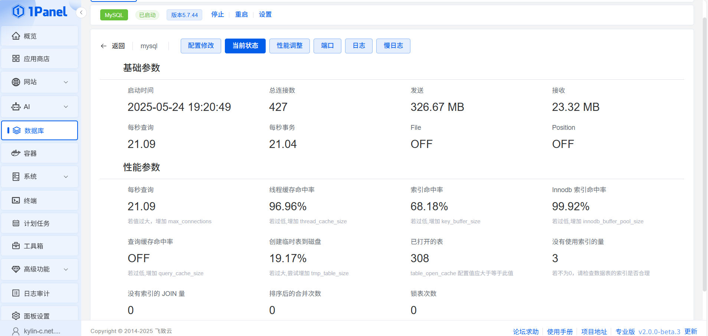The image size is (708, 336).
Task: Click the 应用商店 app store grid icon
Action: tap(16, 59)
